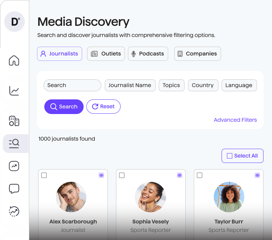Check Alex Scarborough's card checkbox
Viewport: 272px width, 240px height.
point(44,175)
